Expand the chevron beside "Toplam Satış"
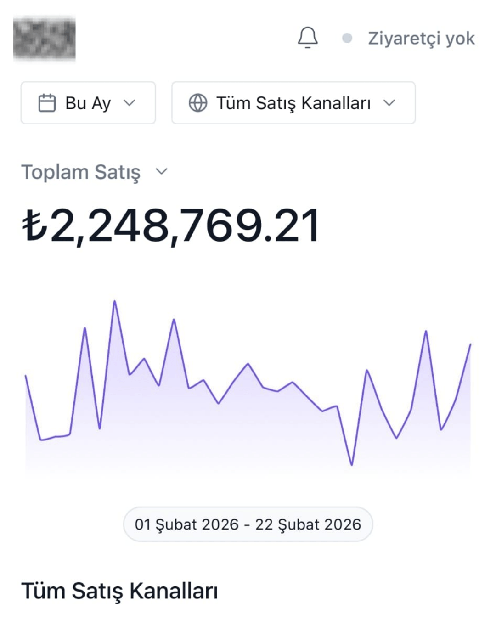 point(161,172)
